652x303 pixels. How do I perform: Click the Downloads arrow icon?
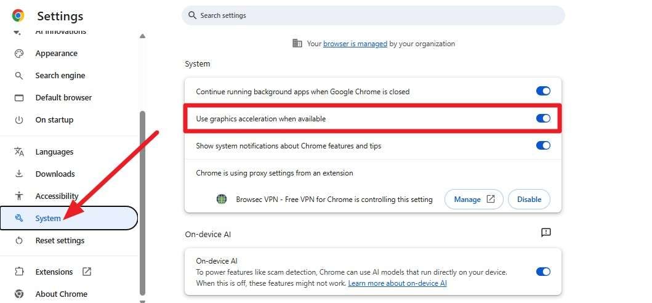pos(19,174)
